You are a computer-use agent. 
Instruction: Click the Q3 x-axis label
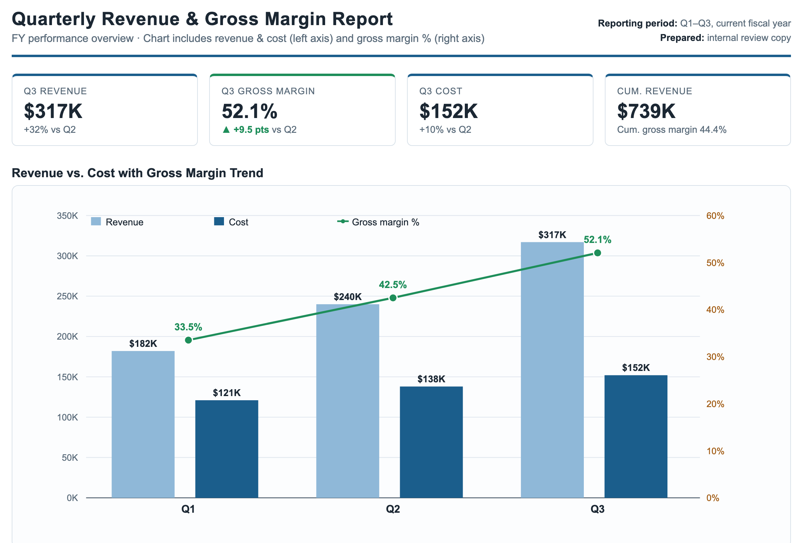(597, 509)
